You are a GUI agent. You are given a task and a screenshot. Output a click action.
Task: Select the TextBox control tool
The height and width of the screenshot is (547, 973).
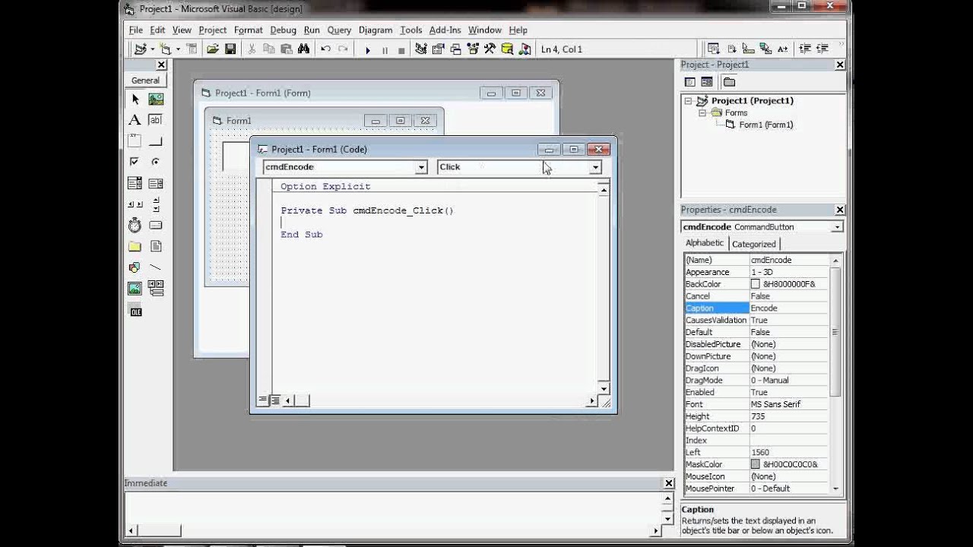(x=156, y=120)
